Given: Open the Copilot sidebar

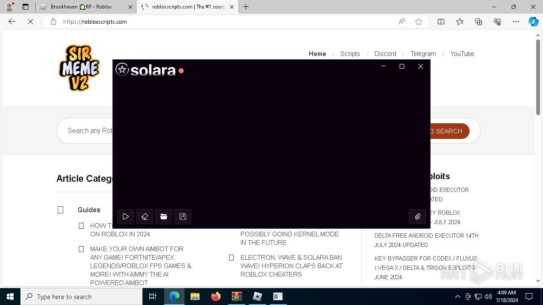Looking at the screenshot, I should point(533,22).
